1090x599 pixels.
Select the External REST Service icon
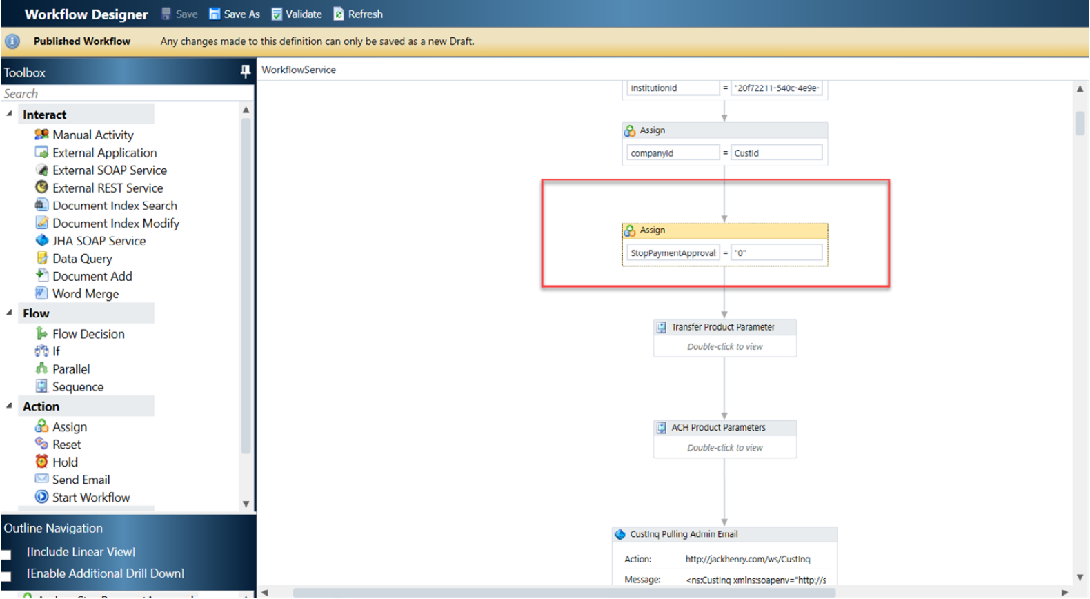41,188
